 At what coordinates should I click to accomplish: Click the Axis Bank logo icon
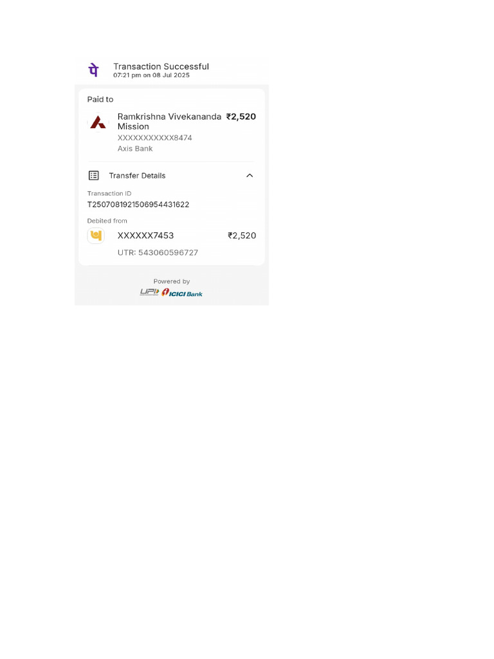pos(98,122)
